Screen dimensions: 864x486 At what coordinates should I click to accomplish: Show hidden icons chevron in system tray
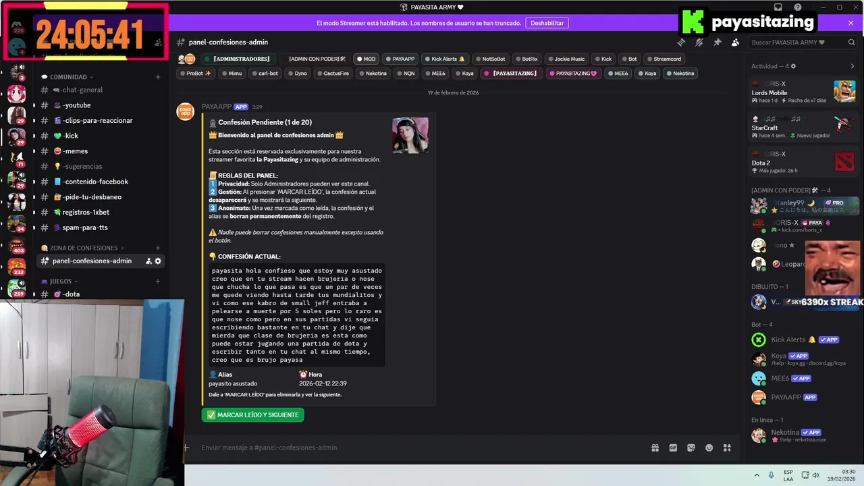[757, 475]
